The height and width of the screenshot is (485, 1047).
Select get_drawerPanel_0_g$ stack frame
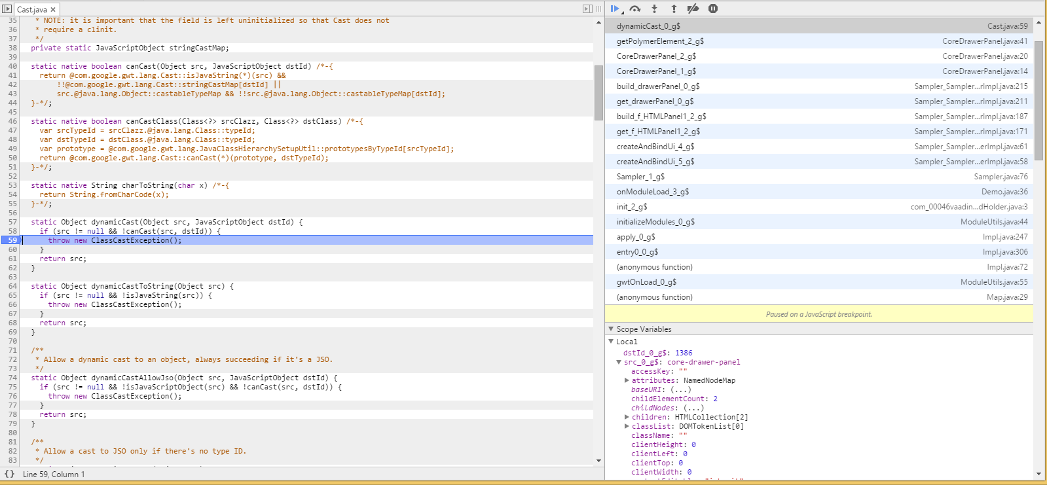point(819,101)
